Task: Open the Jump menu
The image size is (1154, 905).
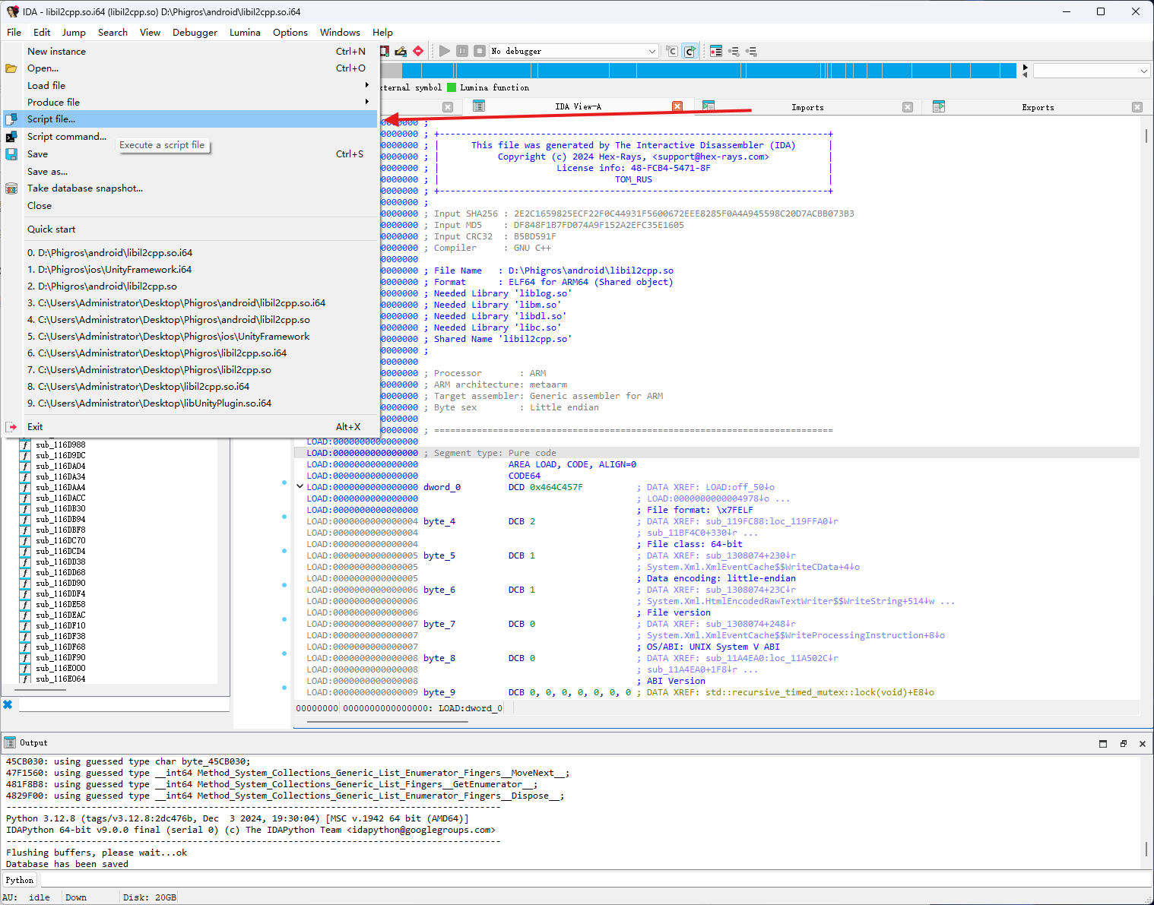Action: (74, 33)
